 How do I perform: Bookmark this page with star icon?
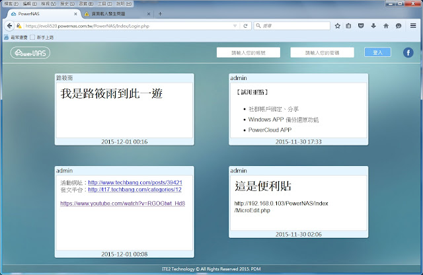[x=337, y=26]
